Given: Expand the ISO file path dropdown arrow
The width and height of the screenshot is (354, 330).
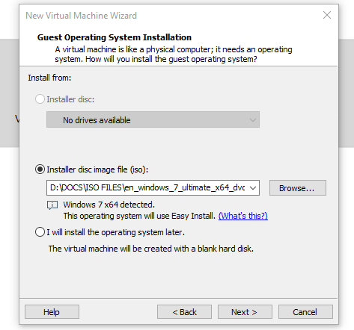Looking at the screenshot, I should (253, 187).
